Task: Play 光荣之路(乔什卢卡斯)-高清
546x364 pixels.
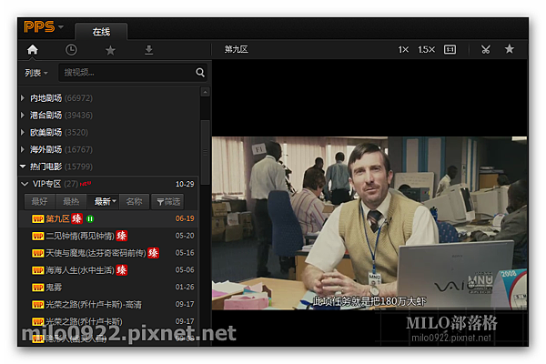Action: coord(108,304)
